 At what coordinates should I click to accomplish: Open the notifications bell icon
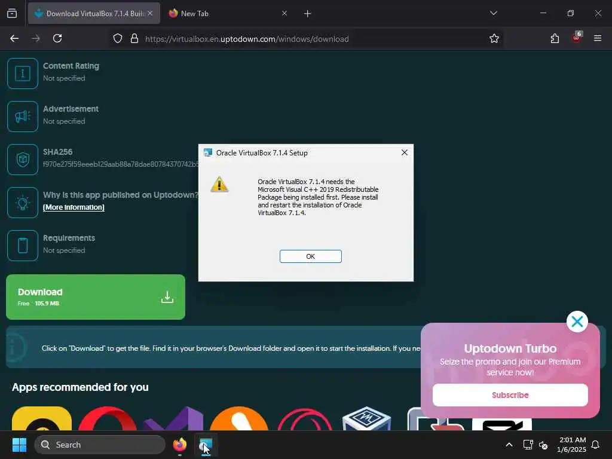coord(595,445)
